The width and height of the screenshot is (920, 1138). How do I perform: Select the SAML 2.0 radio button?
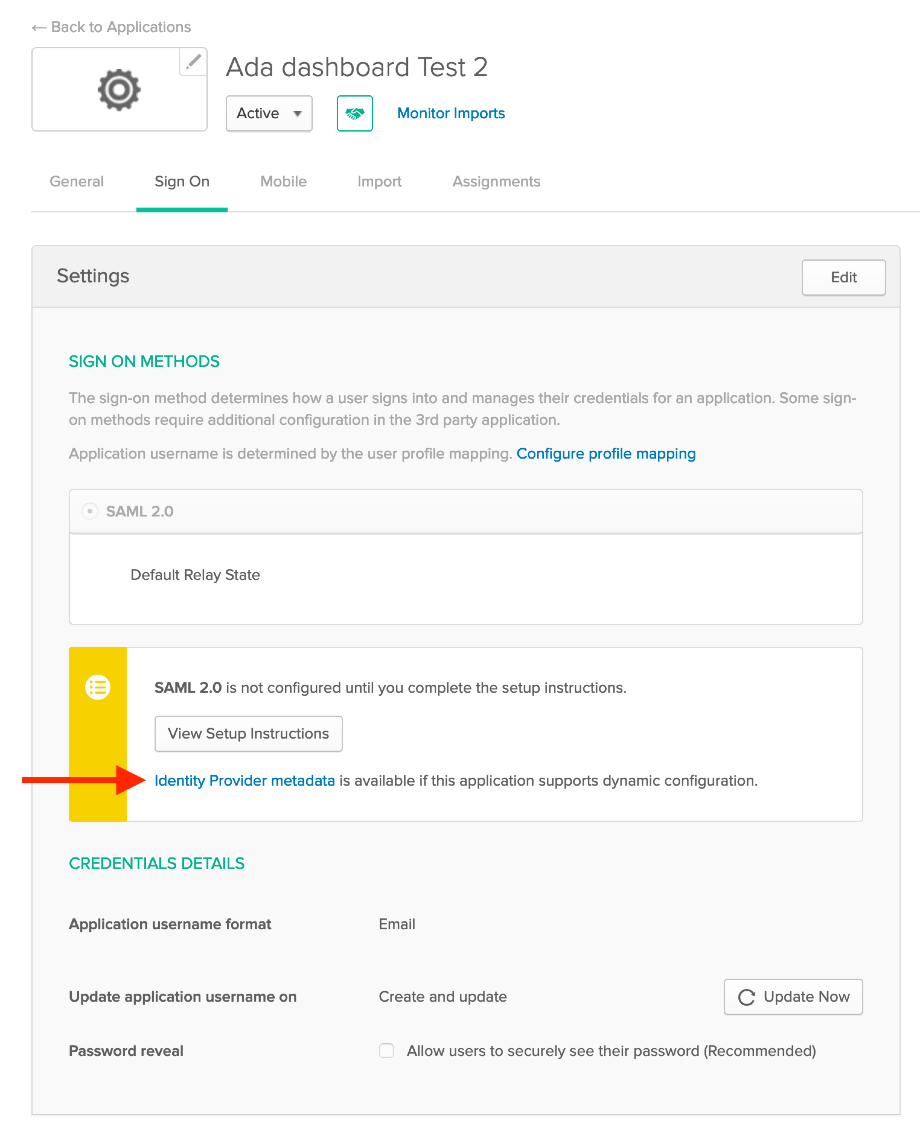[x=90, y=511]
